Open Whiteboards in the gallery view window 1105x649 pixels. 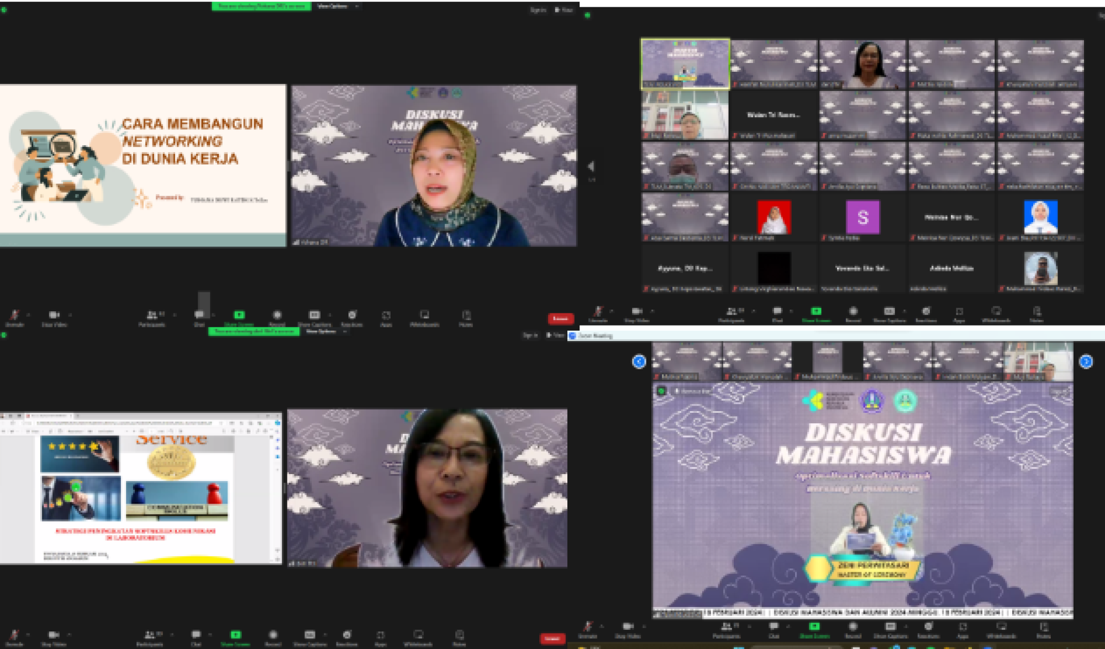pyautogui.click(x=996, y=312)
